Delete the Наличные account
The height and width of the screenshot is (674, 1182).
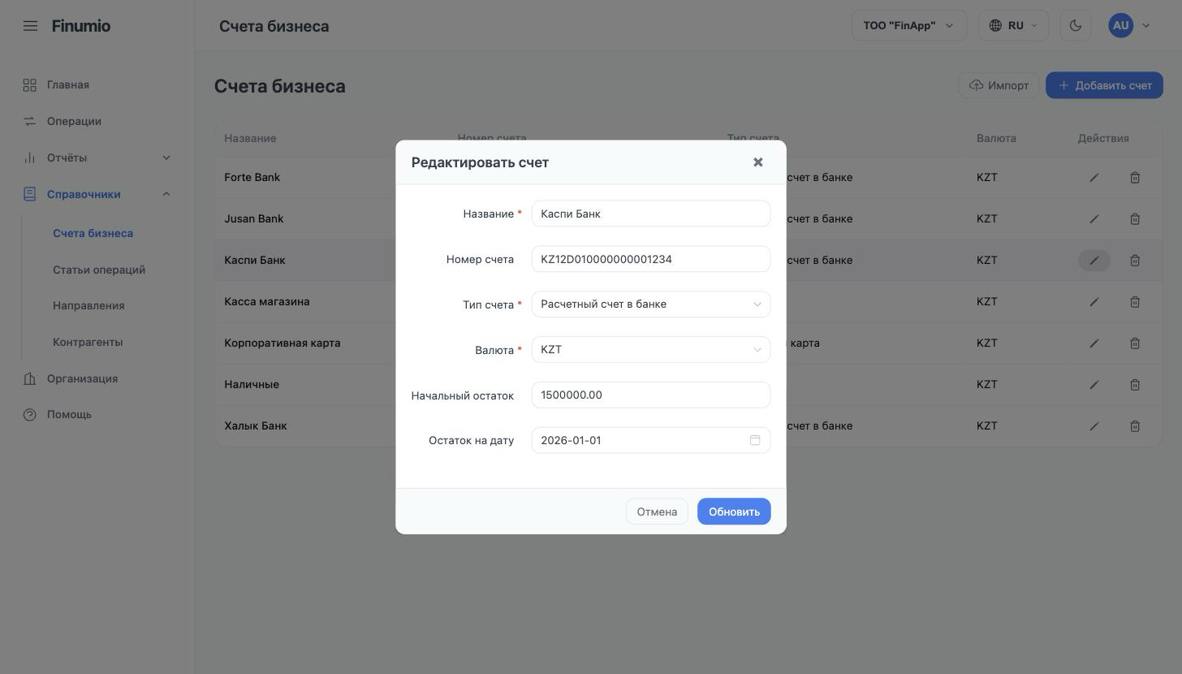[x=1135, y=385]
